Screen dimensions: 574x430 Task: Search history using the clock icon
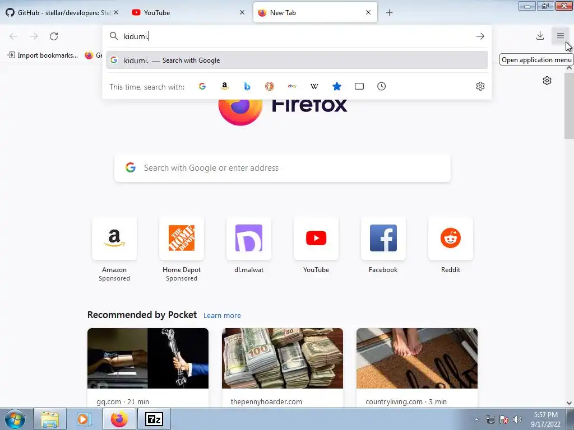pos(381,86)
